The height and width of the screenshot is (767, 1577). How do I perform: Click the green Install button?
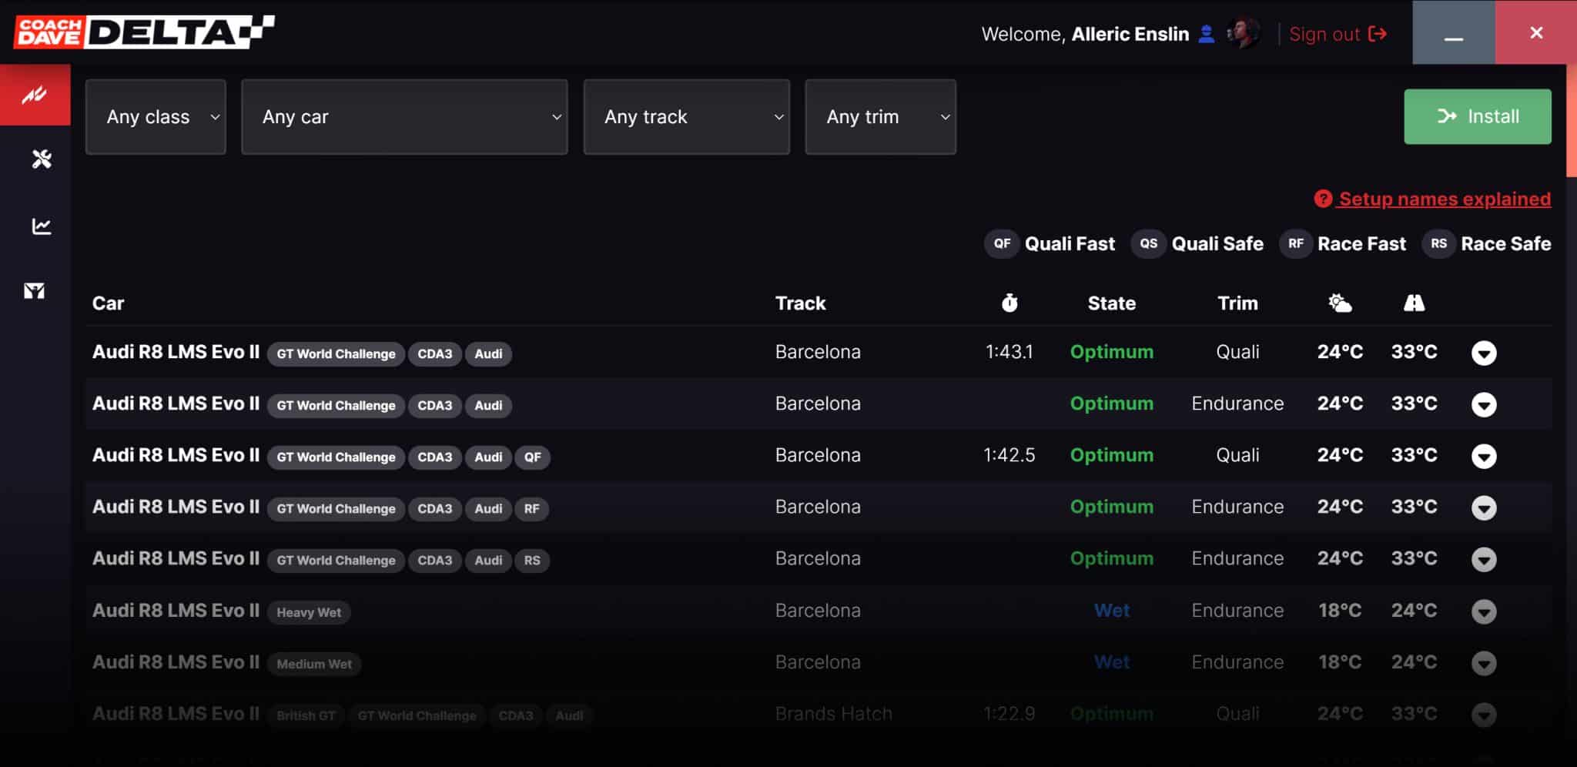(1478, 116)
